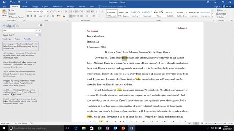Toggle italic formatting
The image size is (234, 131).
click(x=31, y=16)
